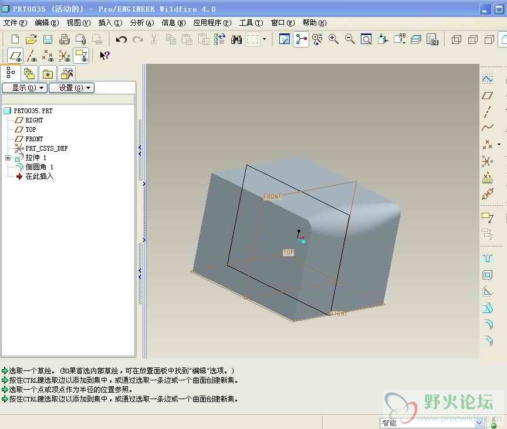Open the 显示 dropdown in model tree
507x429 pixels.
tap(25, 88)
